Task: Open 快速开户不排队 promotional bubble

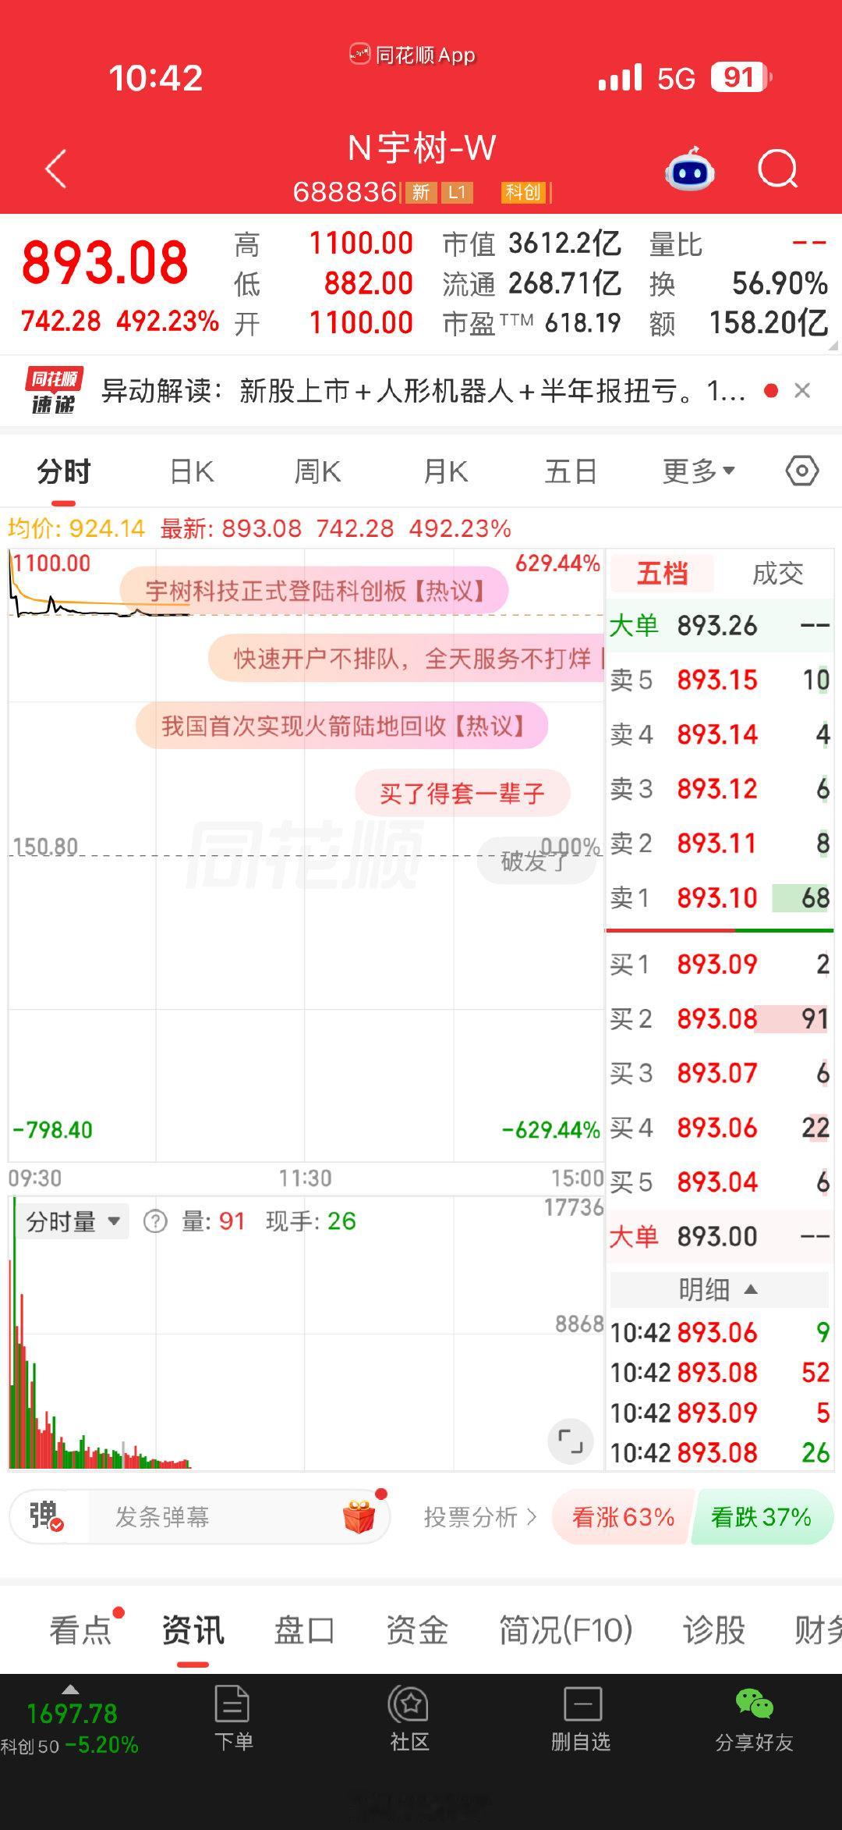Action: 407,658
